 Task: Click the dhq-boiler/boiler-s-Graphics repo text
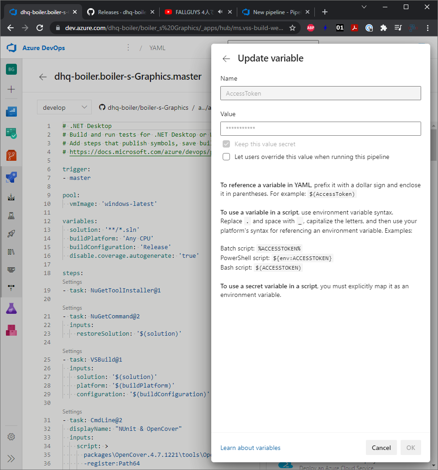(148, 107)
